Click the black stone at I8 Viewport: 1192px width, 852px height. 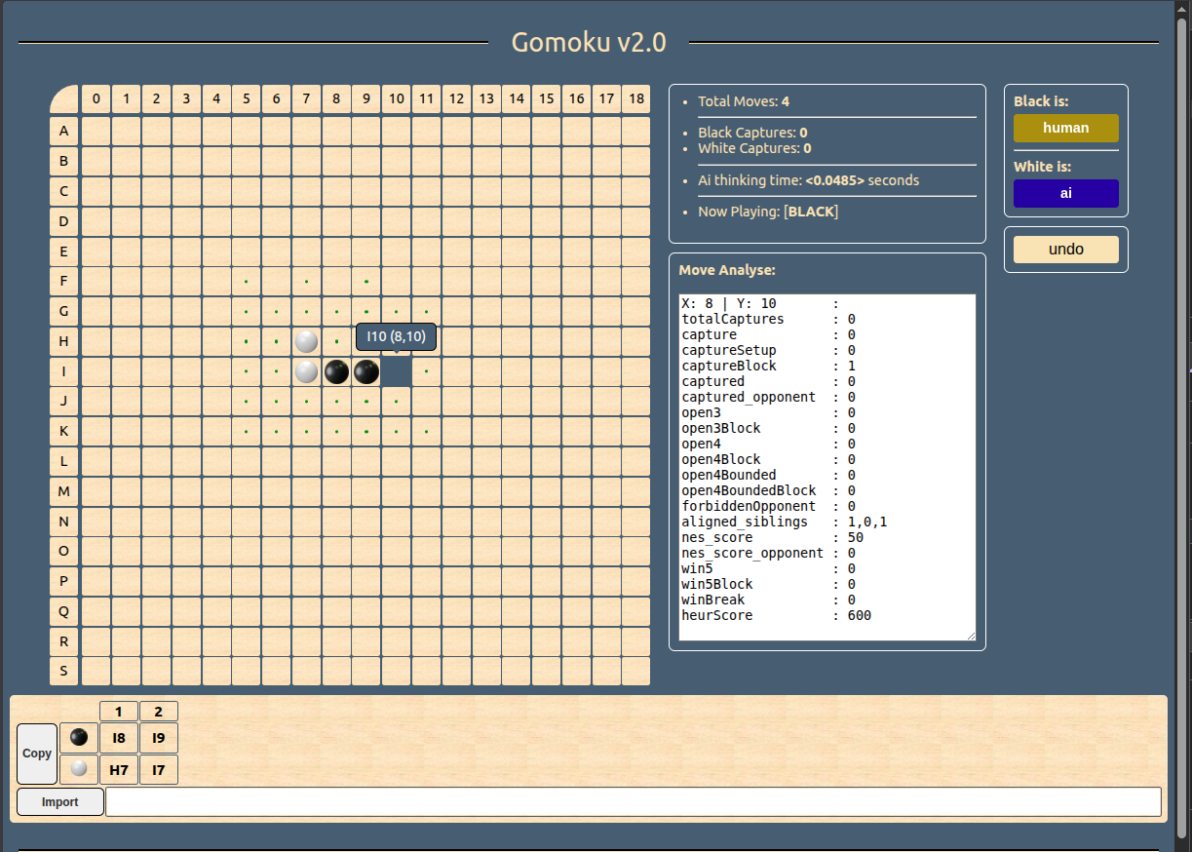coord(336,371)
